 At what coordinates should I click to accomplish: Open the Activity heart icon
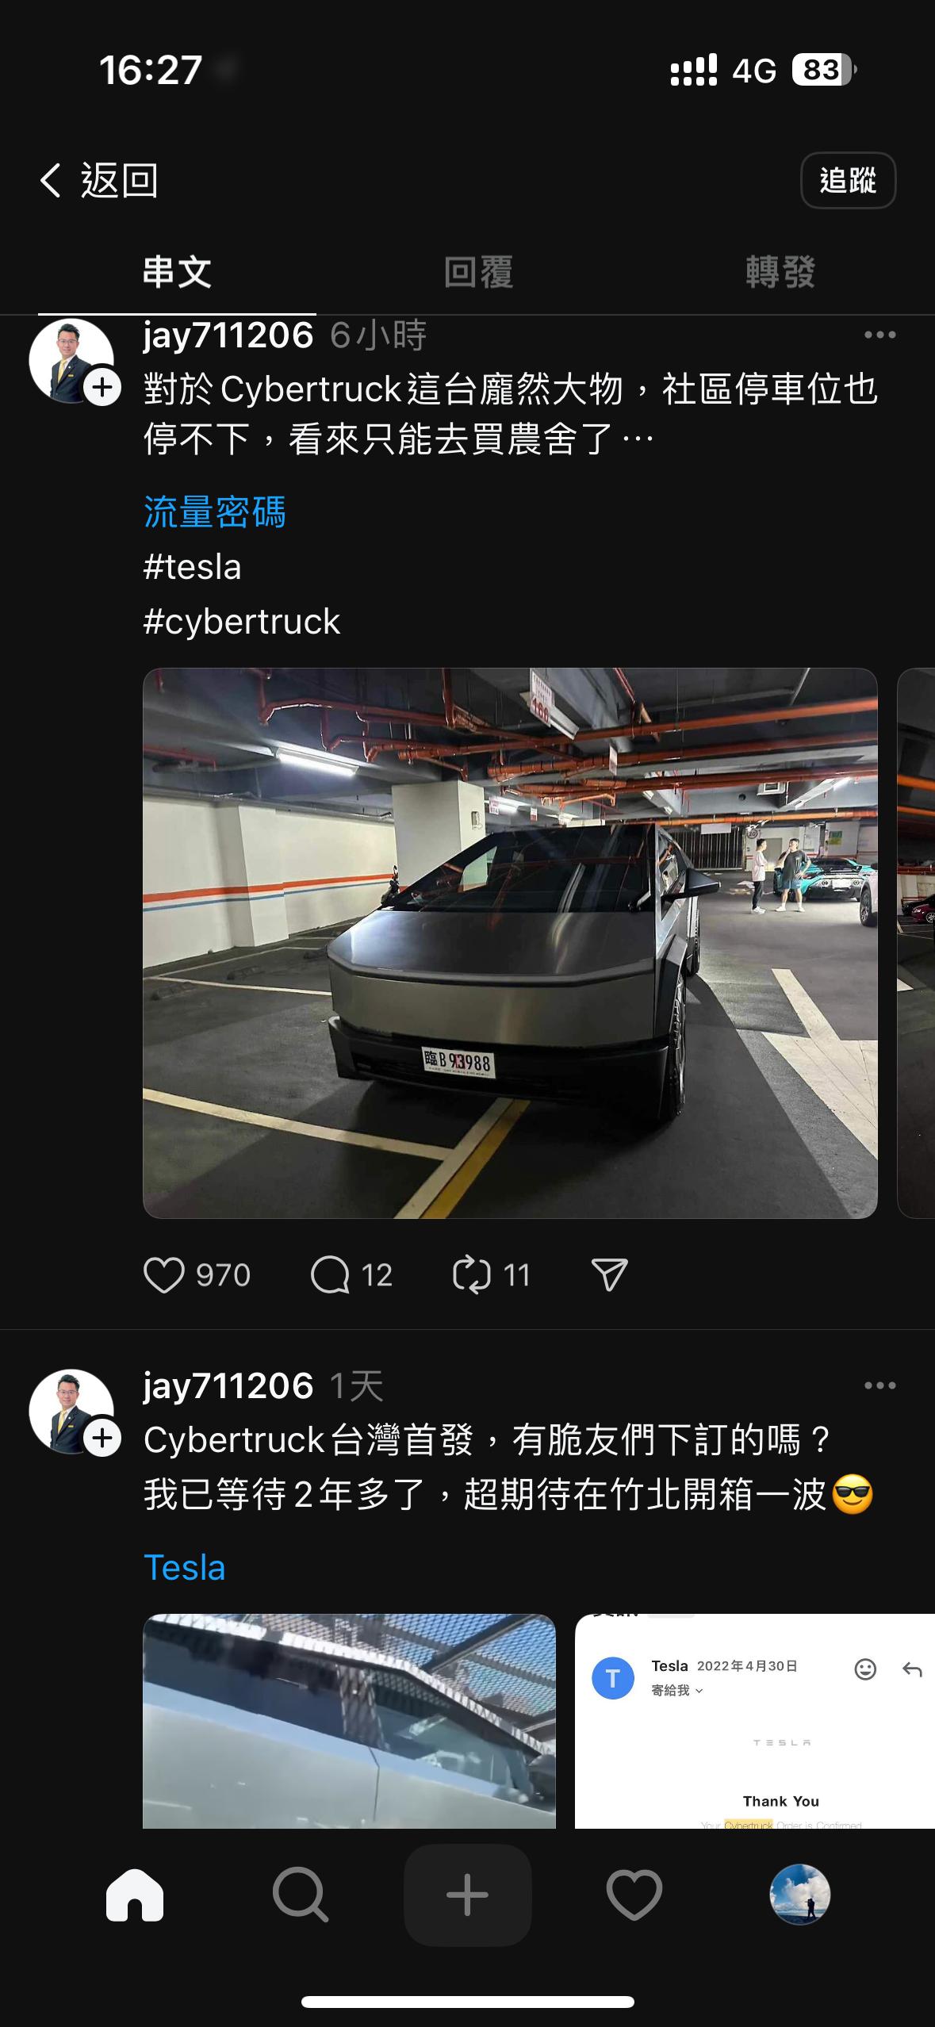(634, 1895)
